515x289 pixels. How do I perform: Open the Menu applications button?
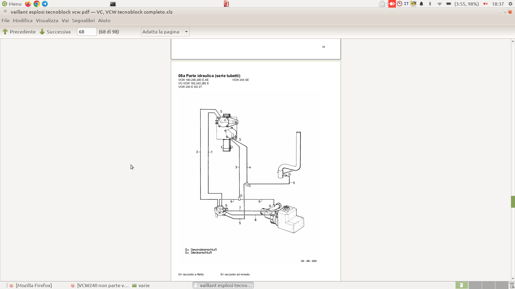12,4
